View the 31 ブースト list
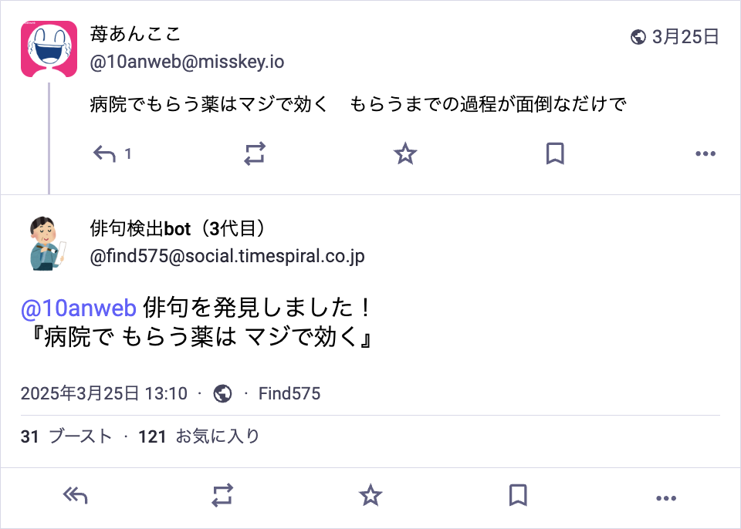Viewport: 741px width, 529px height. coord(66,436)
